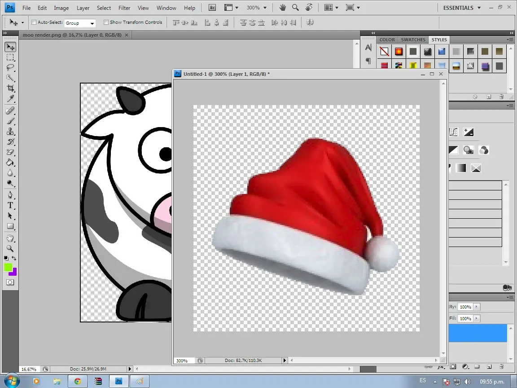Open the Image menu

(61, 8)
